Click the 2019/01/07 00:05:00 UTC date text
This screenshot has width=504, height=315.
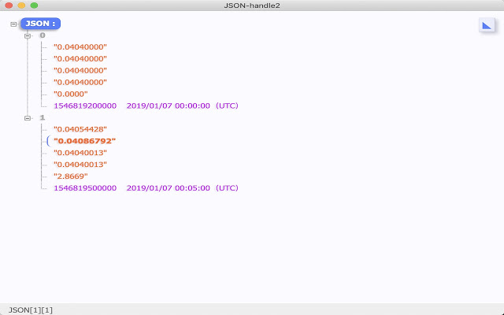[x=182, y=188]
